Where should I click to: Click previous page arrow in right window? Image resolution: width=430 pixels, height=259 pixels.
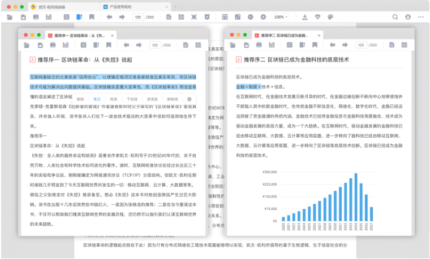(333, 45)
